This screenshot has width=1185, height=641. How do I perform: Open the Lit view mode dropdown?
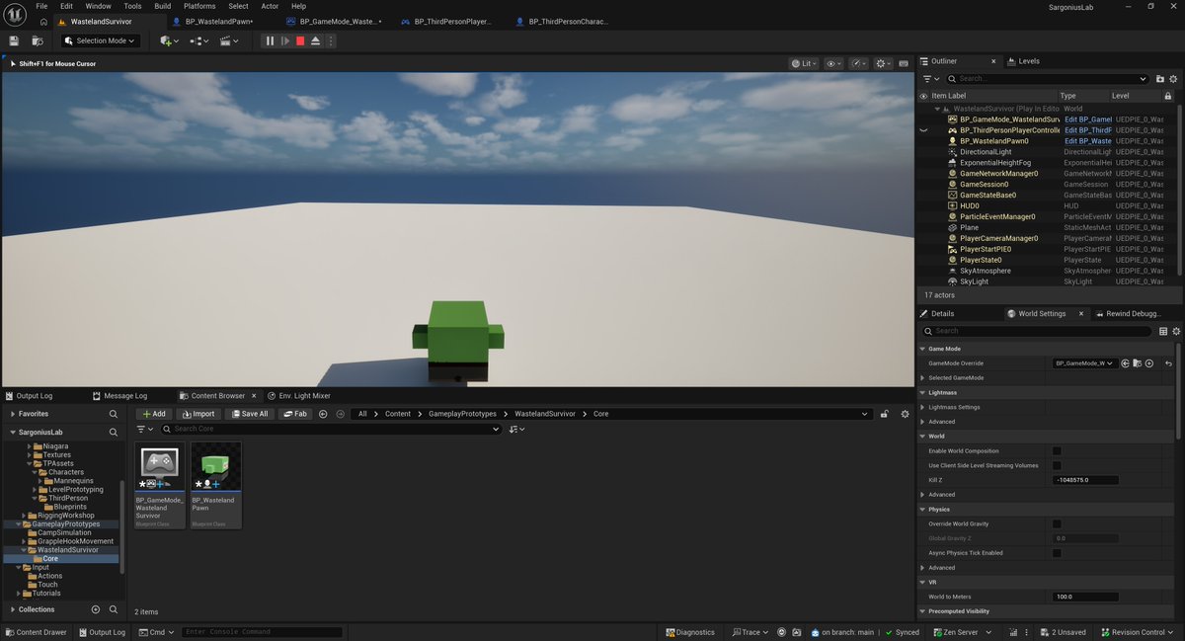(804, 63)
